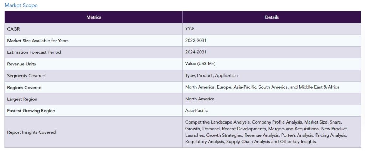365x152 pixels.
Task: Click the Segments Covered label
Action: click(x=26, y=76)
